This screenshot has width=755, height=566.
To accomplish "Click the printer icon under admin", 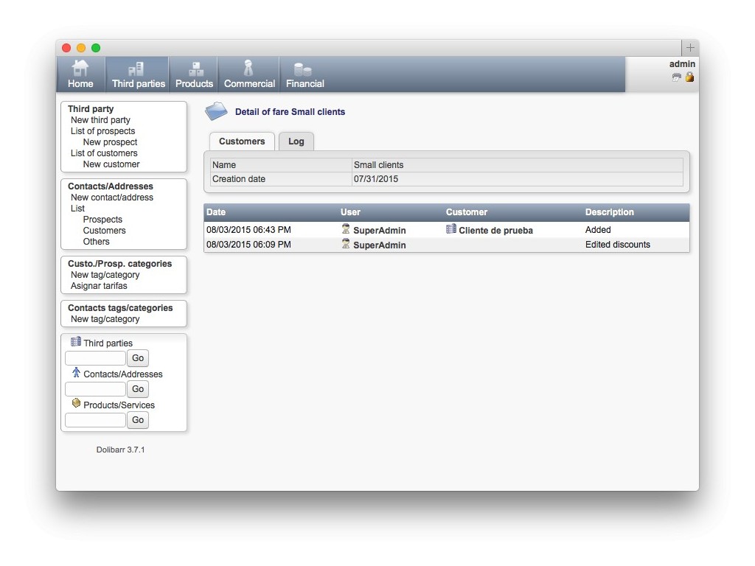I will pyautogui.click(x=677, y=77).
